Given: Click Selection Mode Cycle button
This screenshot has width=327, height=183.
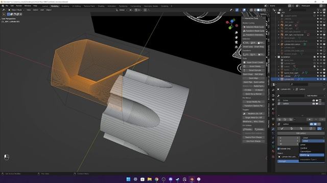Looking at the screenshot, I should pyautogui.click(x=253, y=27).
